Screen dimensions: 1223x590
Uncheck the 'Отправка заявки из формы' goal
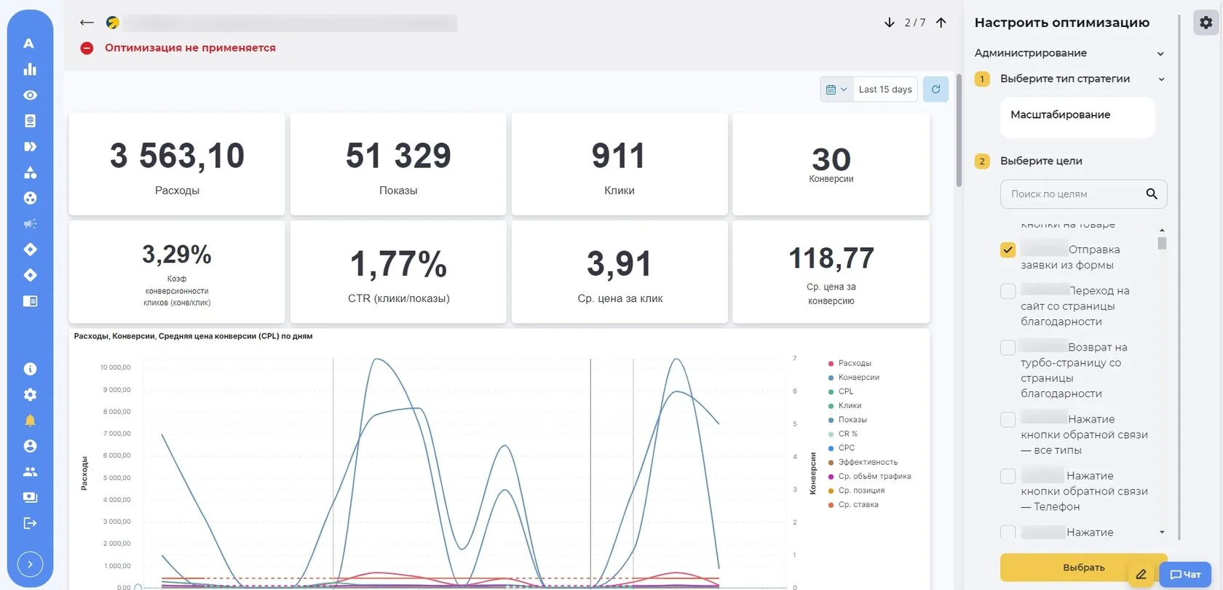point(1008,250)
